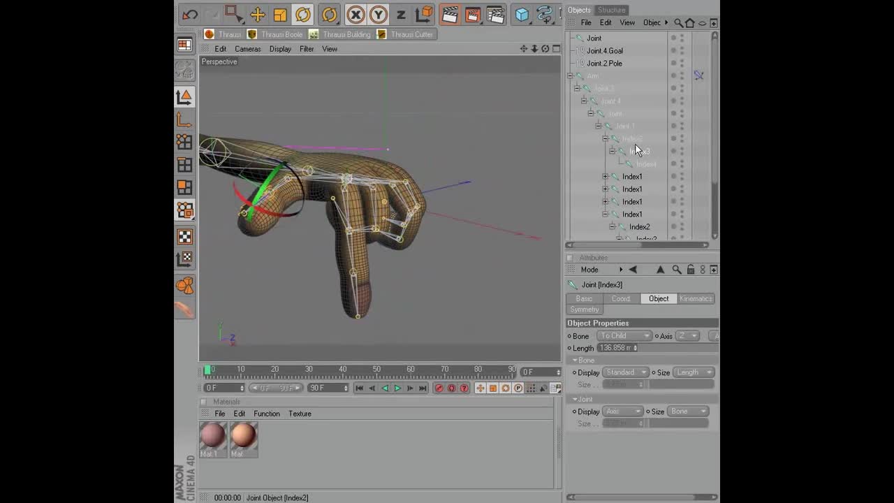This screenshot has height=503, width=894.
Task: Collapse the Bone properties section
Action: click(576, 360)
